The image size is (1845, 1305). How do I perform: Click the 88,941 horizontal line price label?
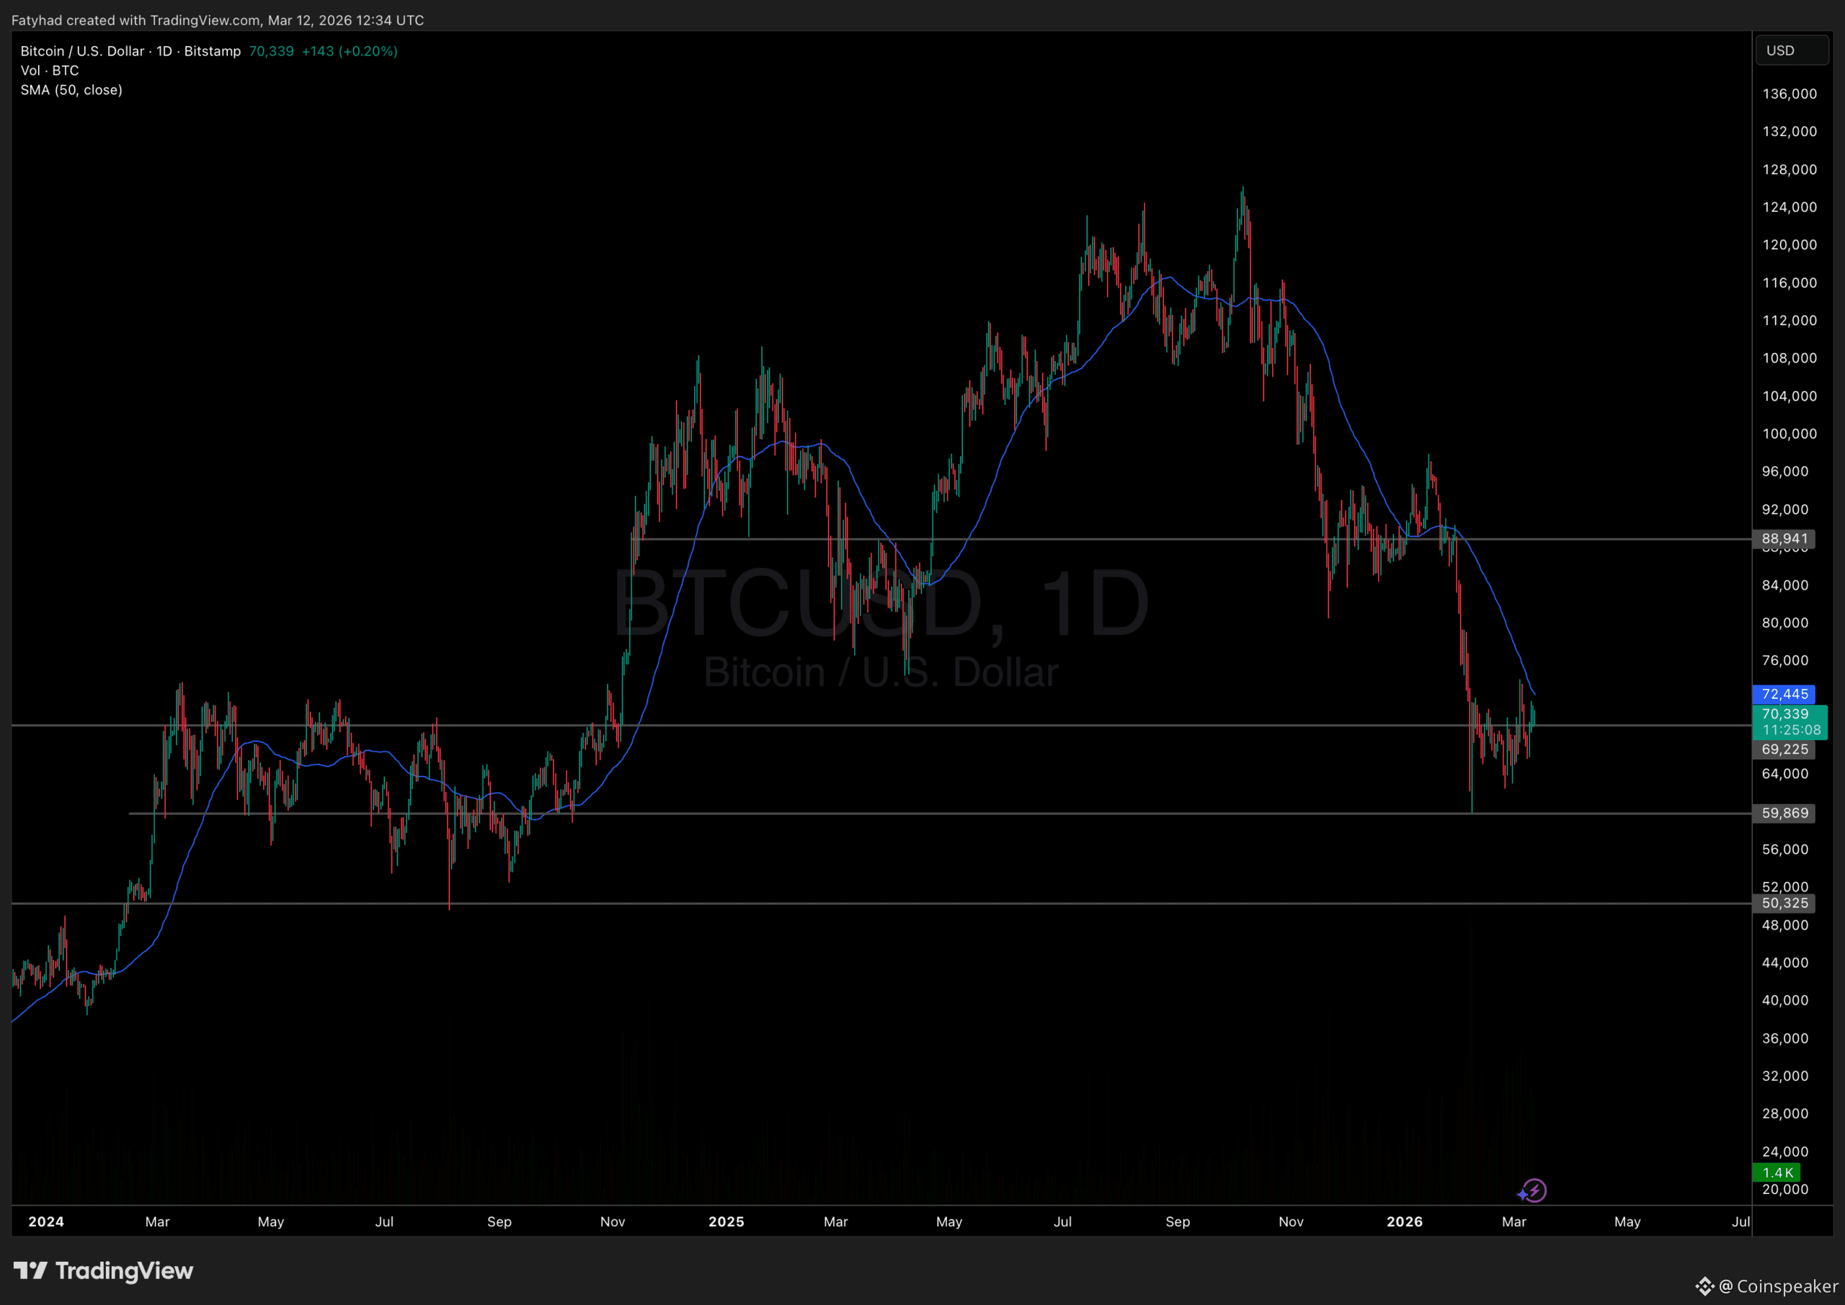(x=1784, y=538)
